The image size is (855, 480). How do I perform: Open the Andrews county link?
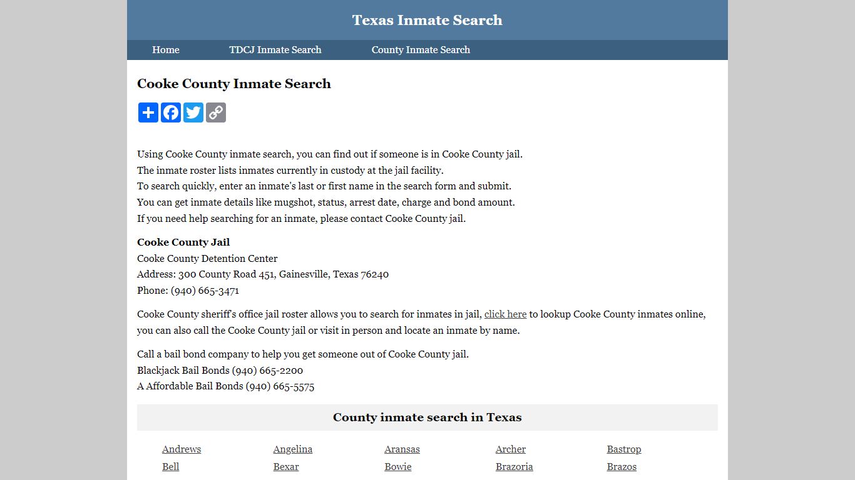click(182, 449)
